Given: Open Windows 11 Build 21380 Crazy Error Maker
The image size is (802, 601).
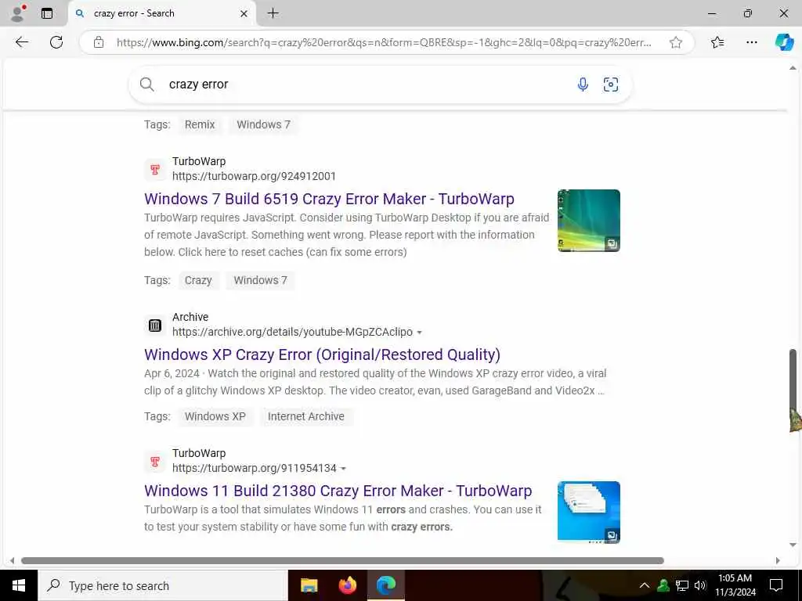Looking at the screenshot, I should [338, 491].
